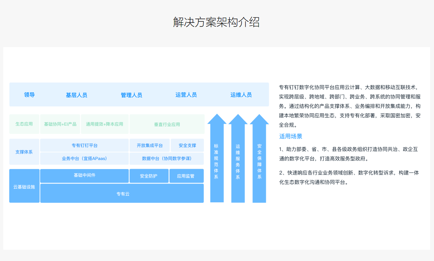Click the 管理人员 role label
This screenshot has width=434, height=261.
click(131, 95)
